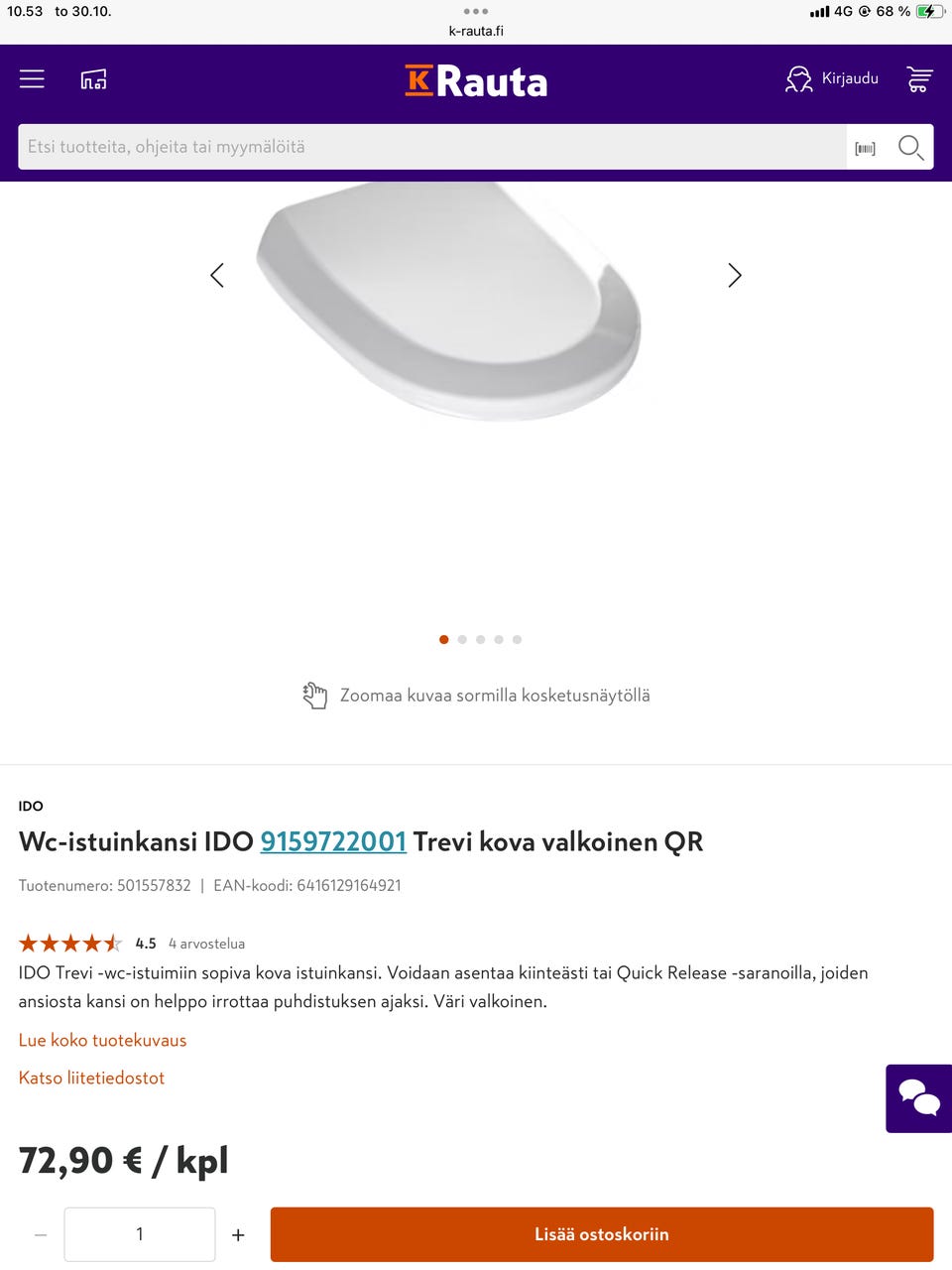Image resolution: width=952 pixels, height=1270 pixels.
Task: Open Katso liitetiedostot link
Action: [x=91, y=1078]
